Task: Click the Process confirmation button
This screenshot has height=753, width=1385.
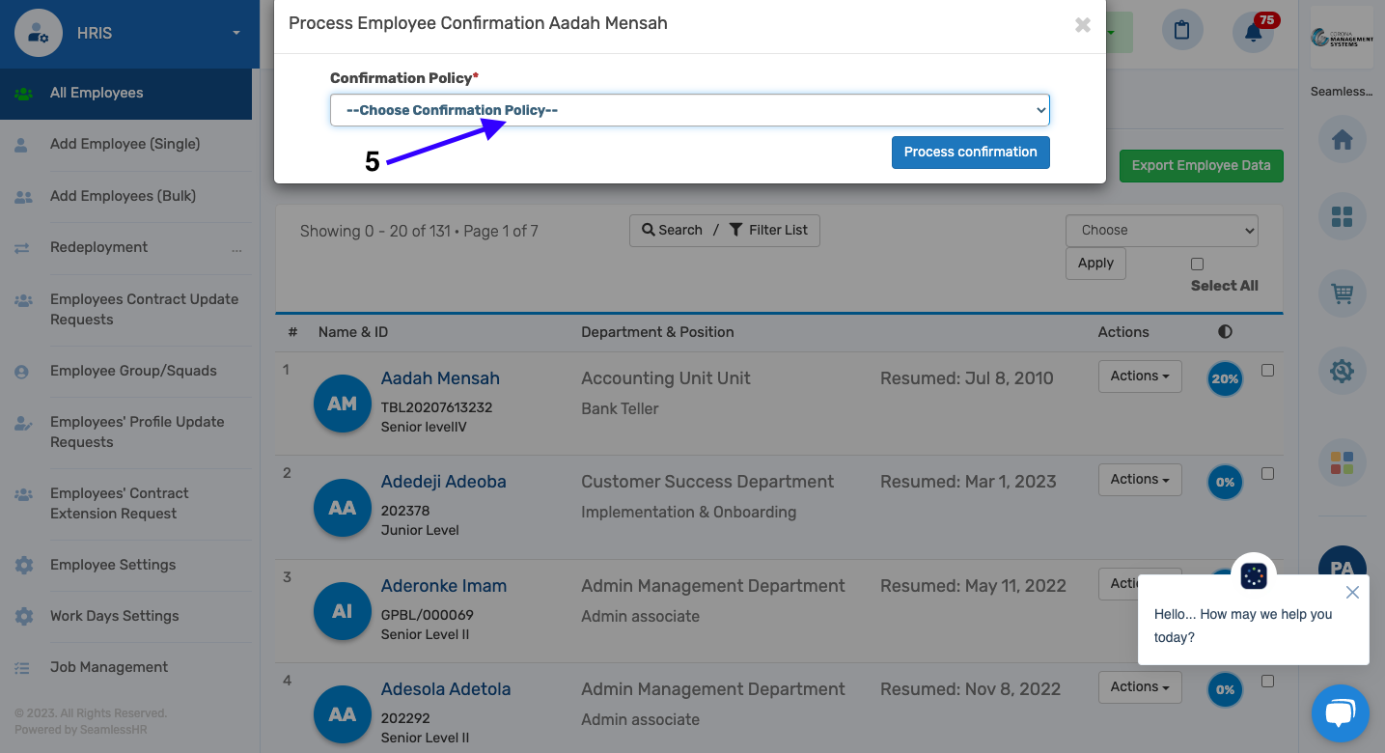Action: coord(970,153)
